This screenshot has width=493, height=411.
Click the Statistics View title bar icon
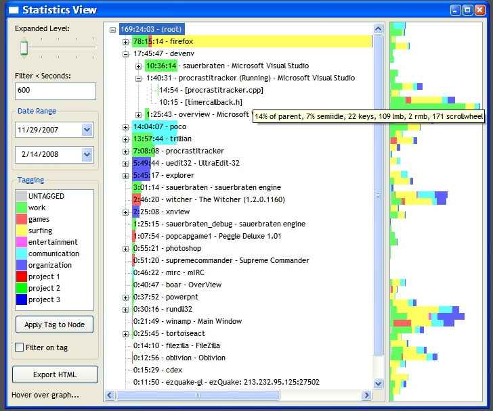14,10
